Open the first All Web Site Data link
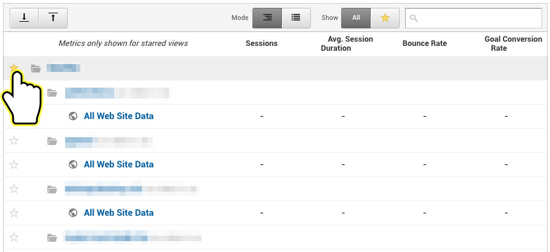Image resolution: width=550 pixels, height=252 pixels. click(118, 116)
